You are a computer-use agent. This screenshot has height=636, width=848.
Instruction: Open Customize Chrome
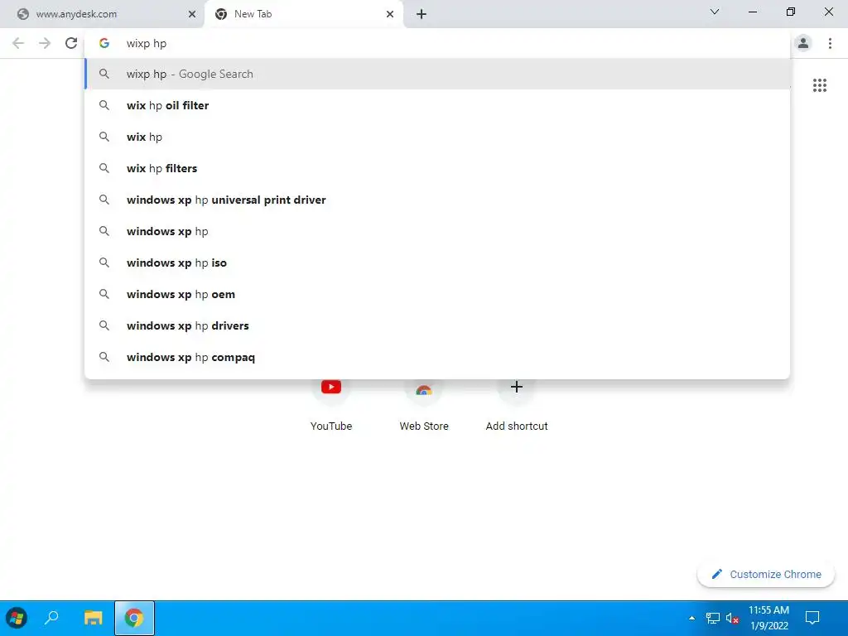766,575
